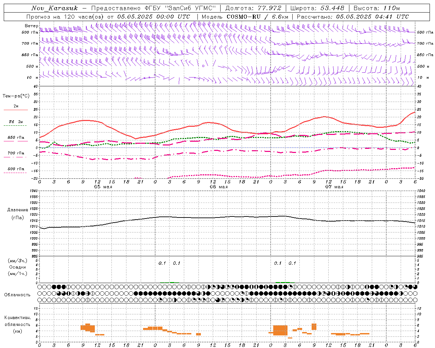Select model label 'COSMO-RU / 6.6км'
The width and height of the screenshot is (435, 348).
[258, 17]
